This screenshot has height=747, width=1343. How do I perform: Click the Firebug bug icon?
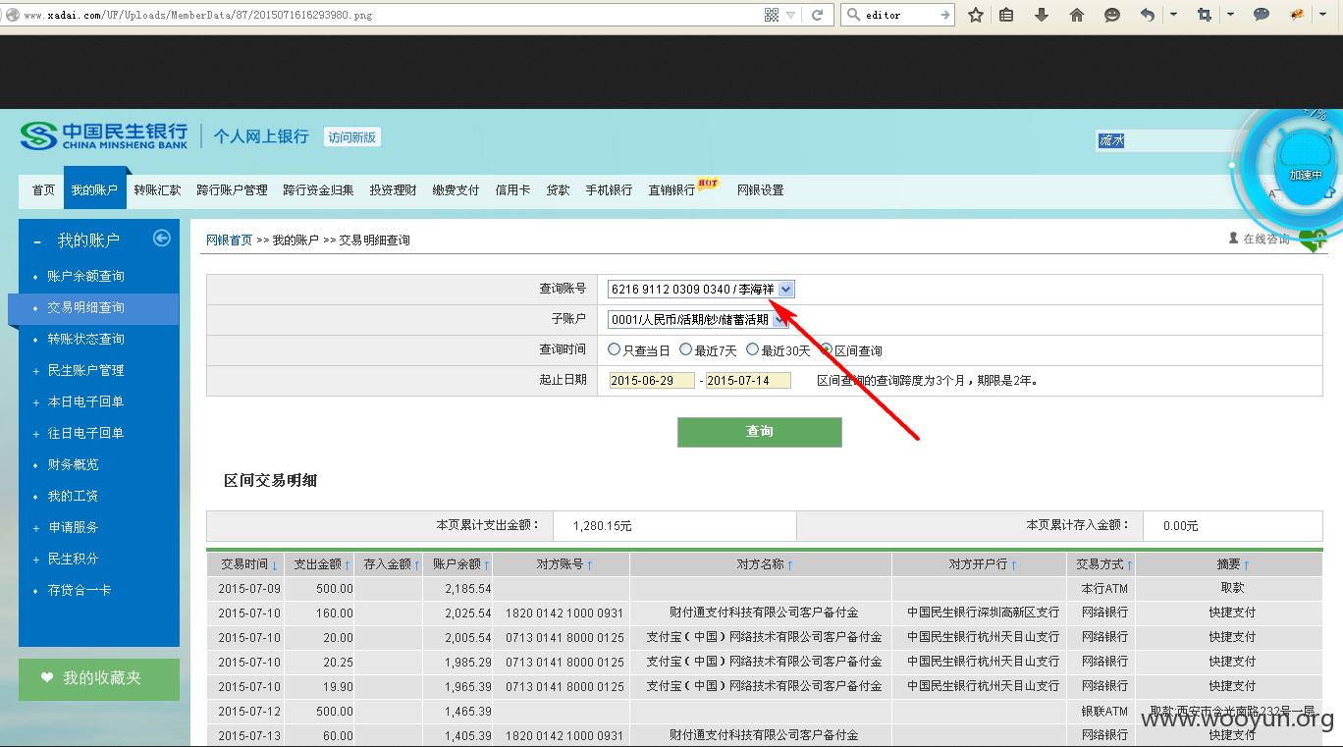point(1297,15)
